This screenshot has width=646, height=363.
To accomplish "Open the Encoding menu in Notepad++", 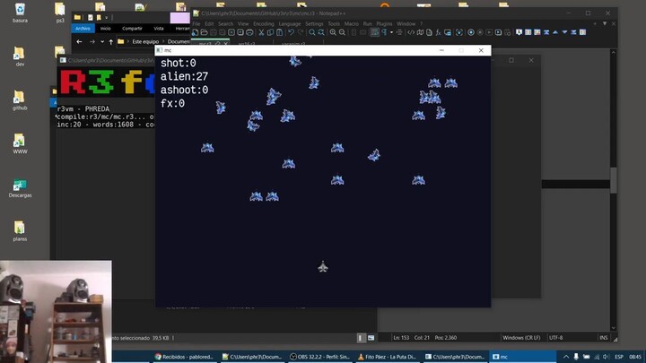I will pos(264,24).
